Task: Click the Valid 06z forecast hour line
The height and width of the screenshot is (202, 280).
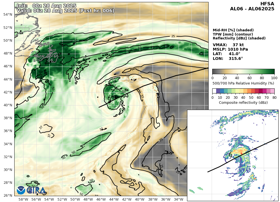Action: pos(66,11)
